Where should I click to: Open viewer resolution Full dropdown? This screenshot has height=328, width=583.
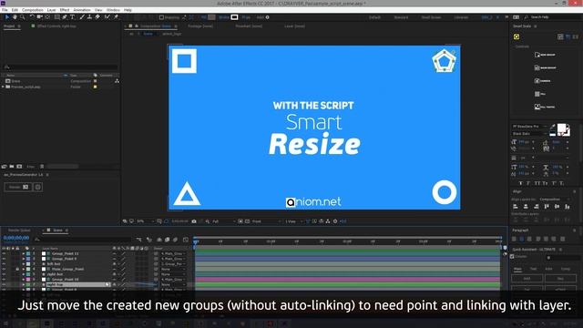223,221
